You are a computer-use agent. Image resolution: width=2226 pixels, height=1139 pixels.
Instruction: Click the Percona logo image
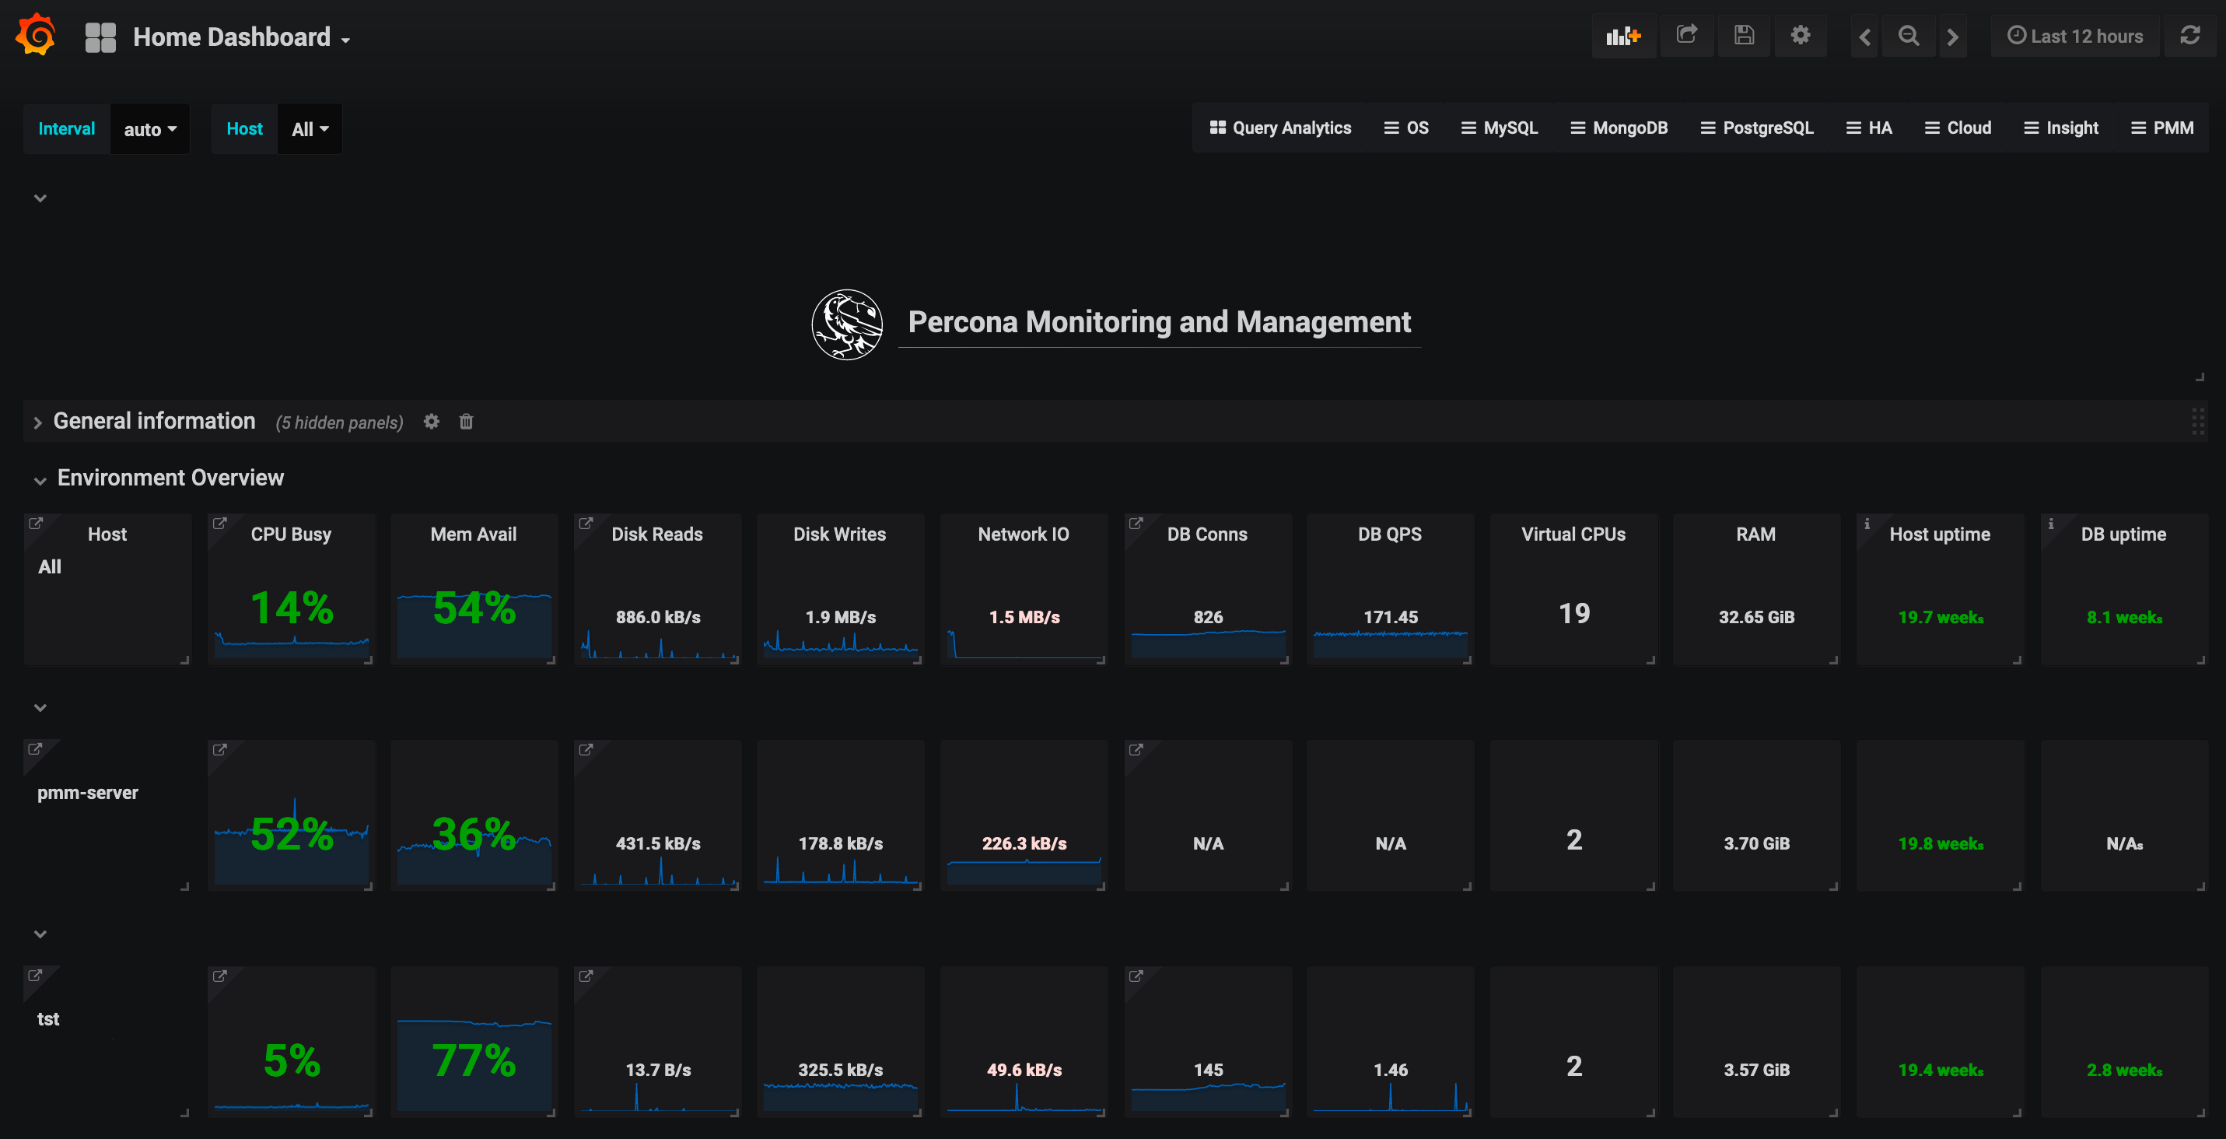pyautogui.click(x=847, y=324)
